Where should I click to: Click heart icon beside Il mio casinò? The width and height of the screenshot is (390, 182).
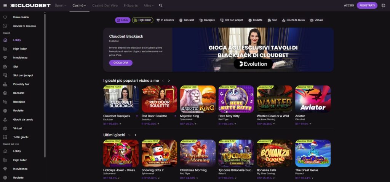5,17
